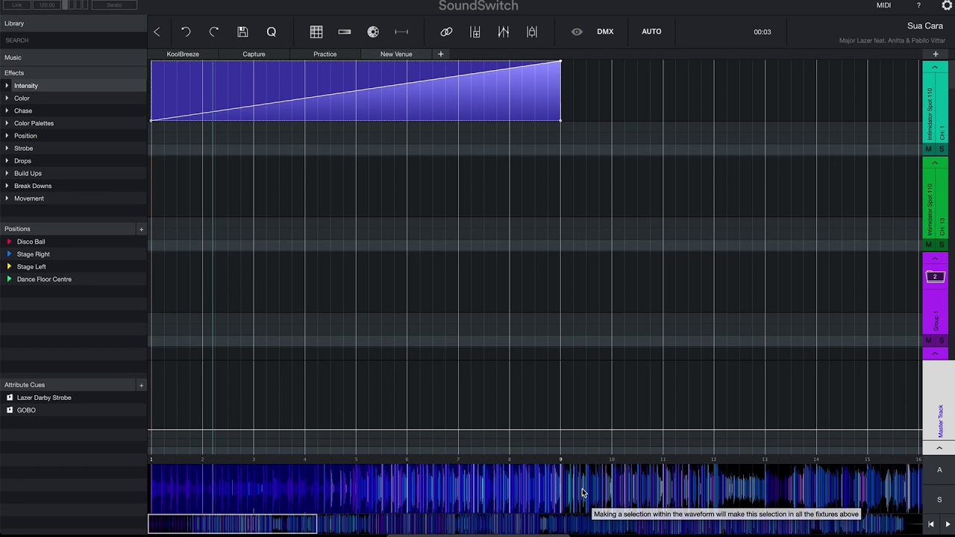The height and width of the screenshot is (537, 955).
Task: Select the Stage Left position
Action: [31, 267]
